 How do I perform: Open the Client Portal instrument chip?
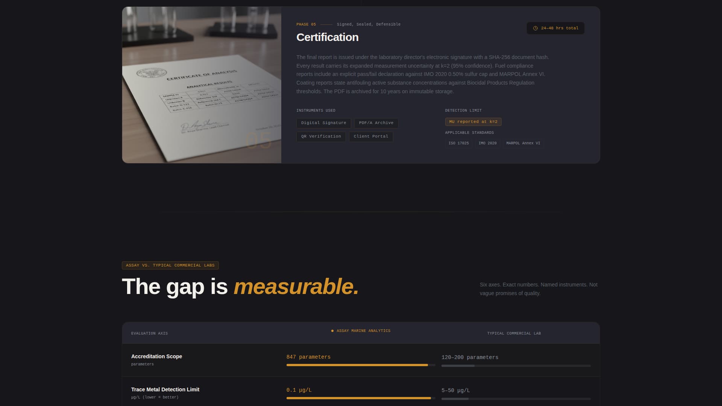371,136
